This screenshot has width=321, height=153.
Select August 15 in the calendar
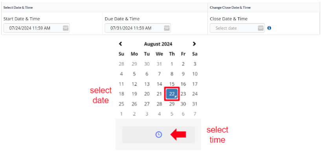coord(172,84)
